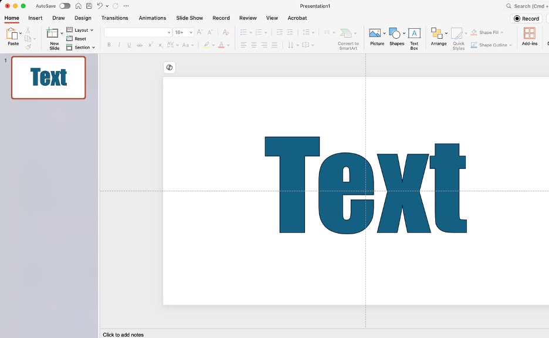Click the Paste clipboard icon
The image size is (549, 338).
coord(12,34)
